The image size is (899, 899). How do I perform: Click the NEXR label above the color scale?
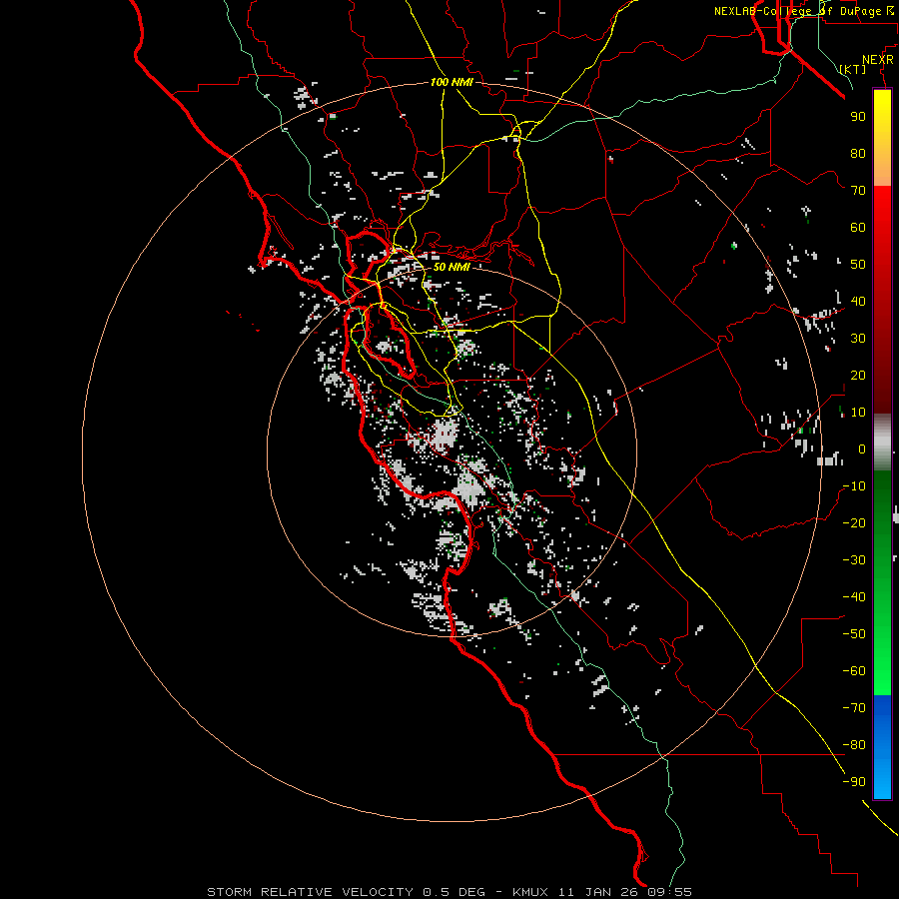tap(877, 60)
